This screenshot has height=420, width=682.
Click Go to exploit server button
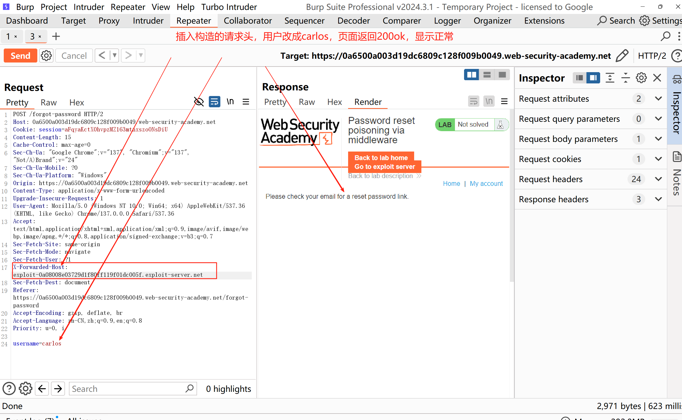pyautogui.click(x=385, y=167)
